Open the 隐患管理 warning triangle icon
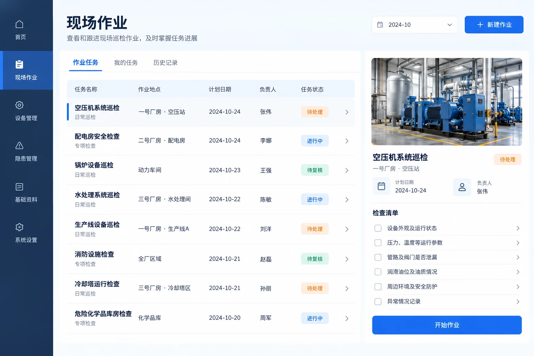The width and height of the screenshot is (534, 356). tap(19, 145)
